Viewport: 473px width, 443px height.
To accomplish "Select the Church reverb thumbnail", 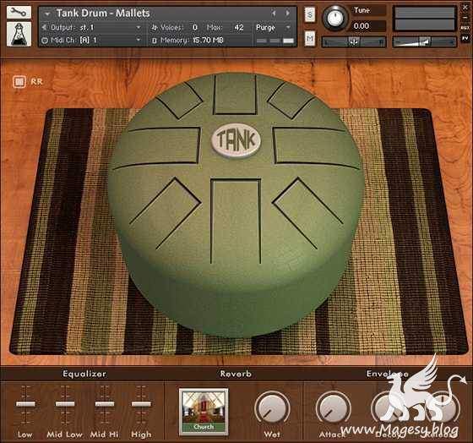I will tap(204, 412).
